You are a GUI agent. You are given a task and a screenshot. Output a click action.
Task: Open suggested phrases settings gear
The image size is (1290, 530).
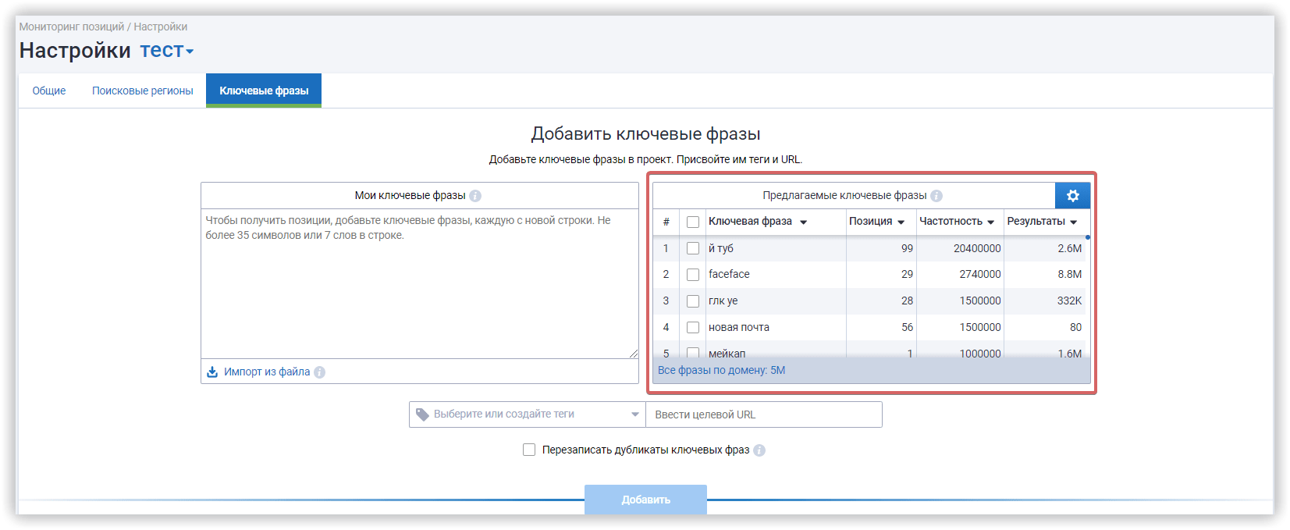[1072, 195]
